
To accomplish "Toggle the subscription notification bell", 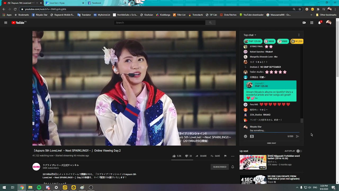I will (x=233, y=167).
